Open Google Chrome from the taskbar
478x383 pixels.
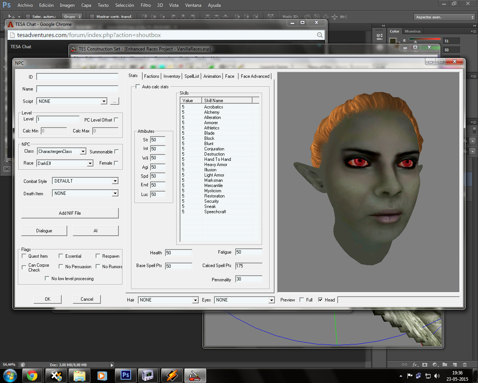coord(32,375)
